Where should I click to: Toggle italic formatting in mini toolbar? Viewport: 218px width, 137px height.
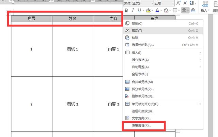pos(133,10)
